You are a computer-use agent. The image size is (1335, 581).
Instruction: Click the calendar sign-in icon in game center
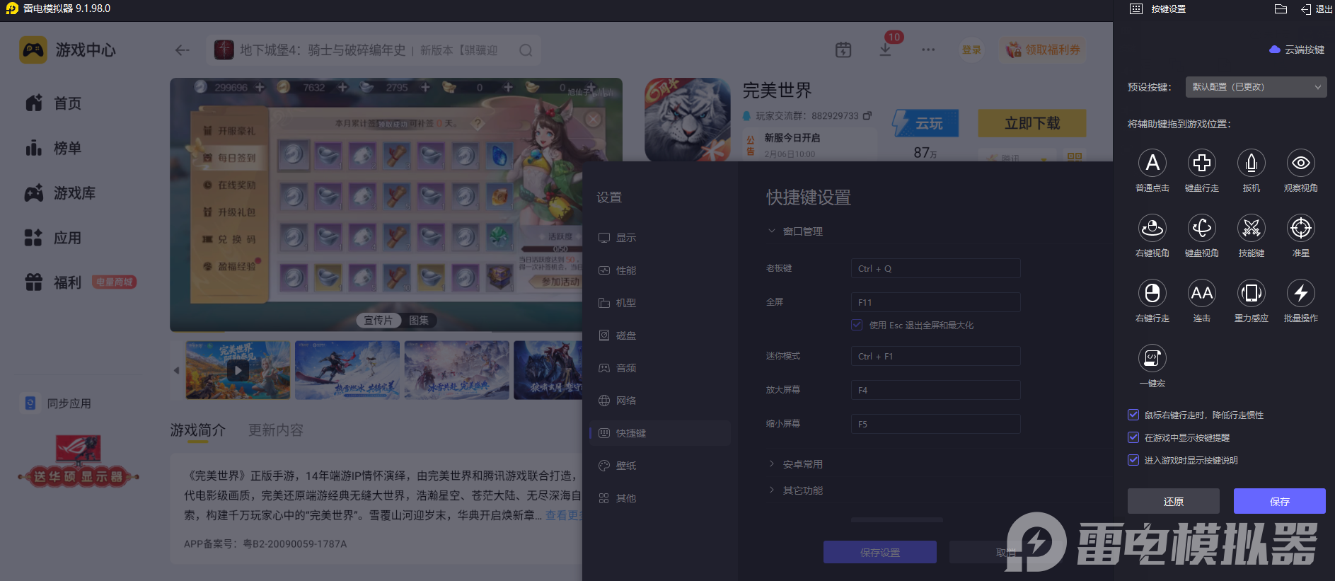[x=843, y=50]
